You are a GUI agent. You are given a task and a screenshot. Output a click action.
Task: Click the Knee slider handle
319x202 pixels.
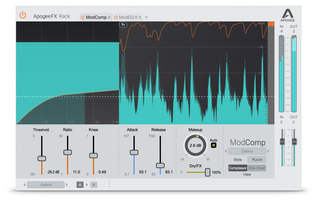click(93, 156)
